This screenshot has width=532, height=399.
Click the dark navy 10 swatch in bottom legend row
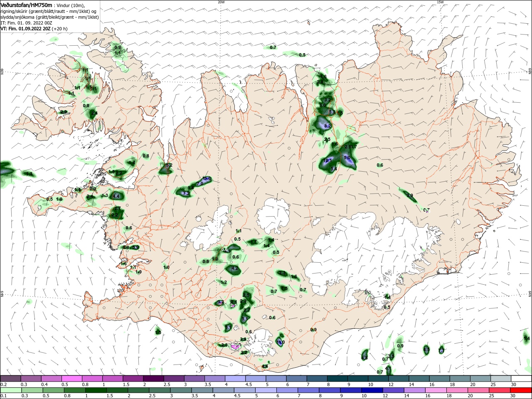click(x=372, y=390)
